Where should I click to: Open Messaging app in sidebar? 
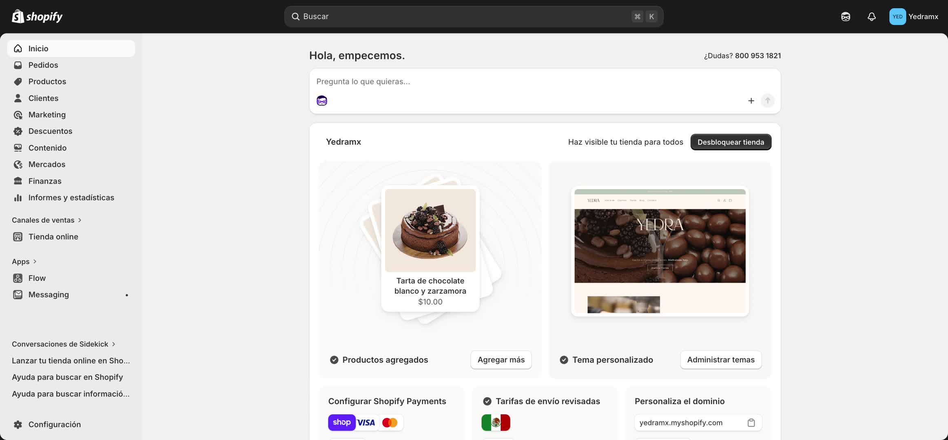tap(71, 295)
